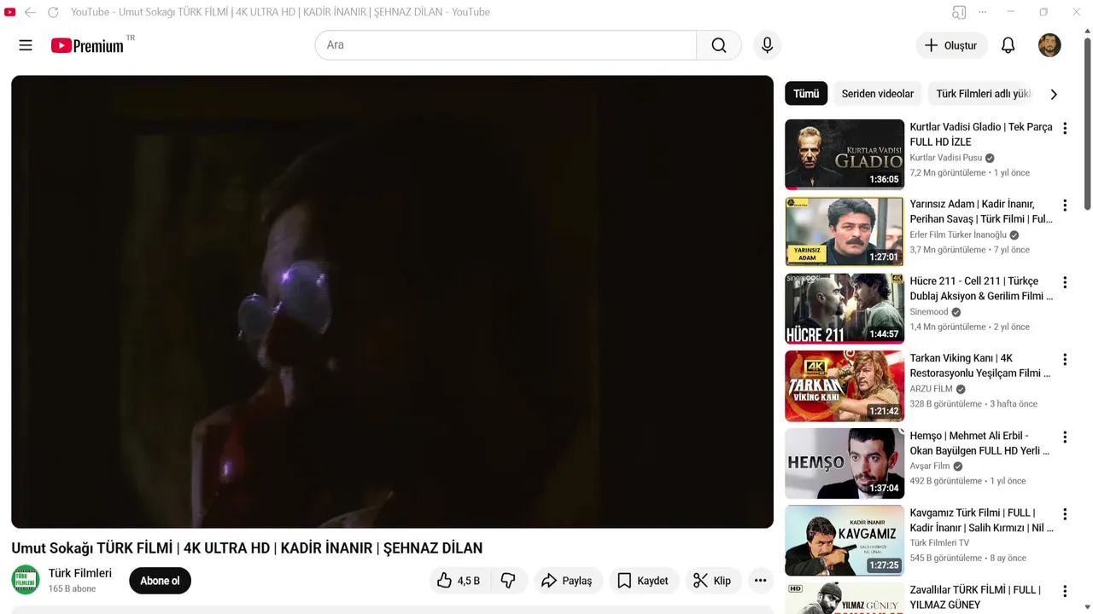
Task: Focus the Ara search field
Action: coord(506,45)
